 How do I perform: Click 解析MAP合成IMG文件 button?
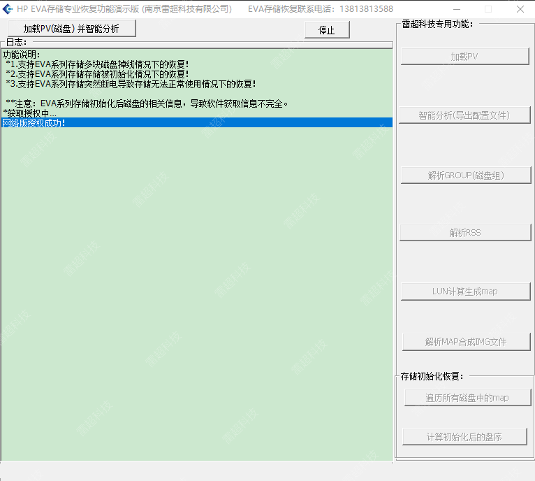[x=466, y=342]
